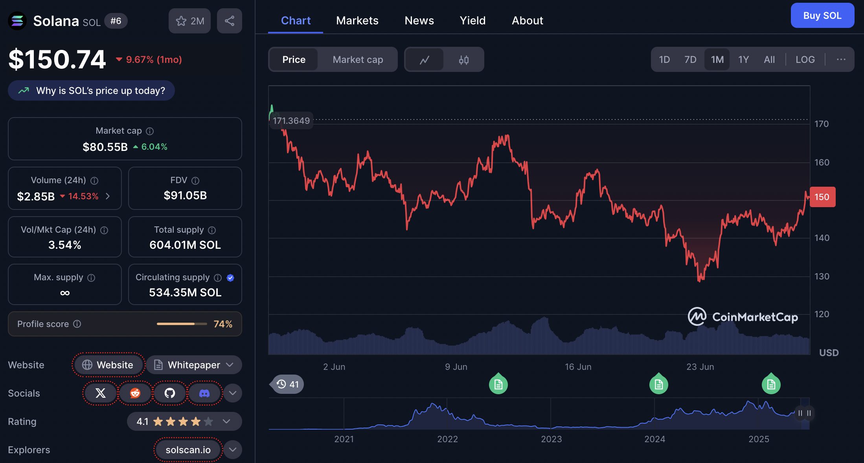Switch to line chart view
Image resolution: width=864 pixels, height=463 pixels.
click(x=425, y=60)
